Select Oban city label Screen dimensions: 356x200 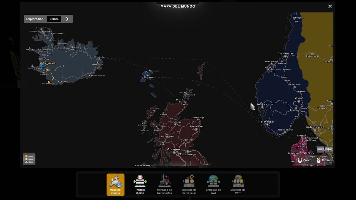(x=162, y=144)
